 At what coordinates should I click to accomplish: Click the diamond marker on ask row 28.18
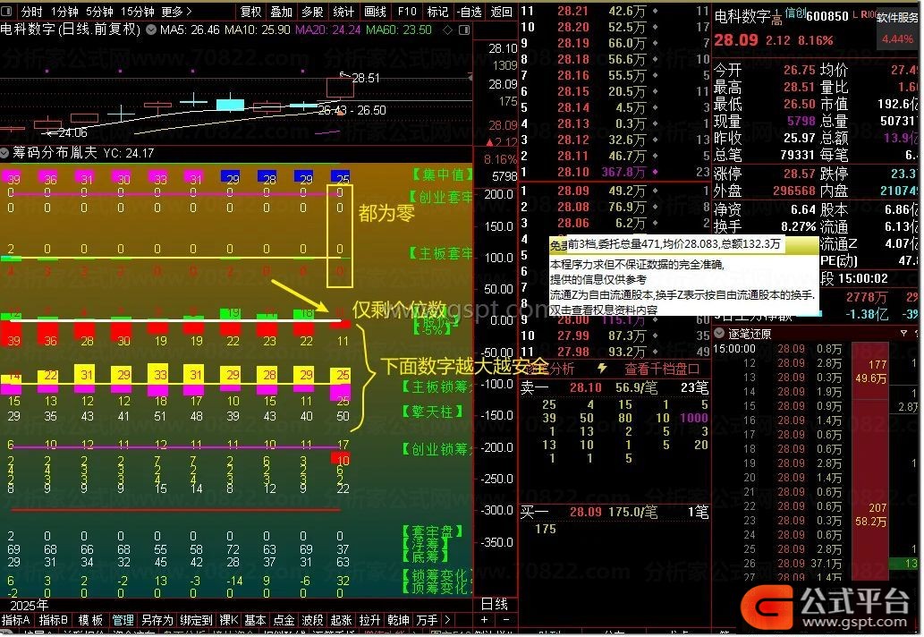[x=656, y=60]
